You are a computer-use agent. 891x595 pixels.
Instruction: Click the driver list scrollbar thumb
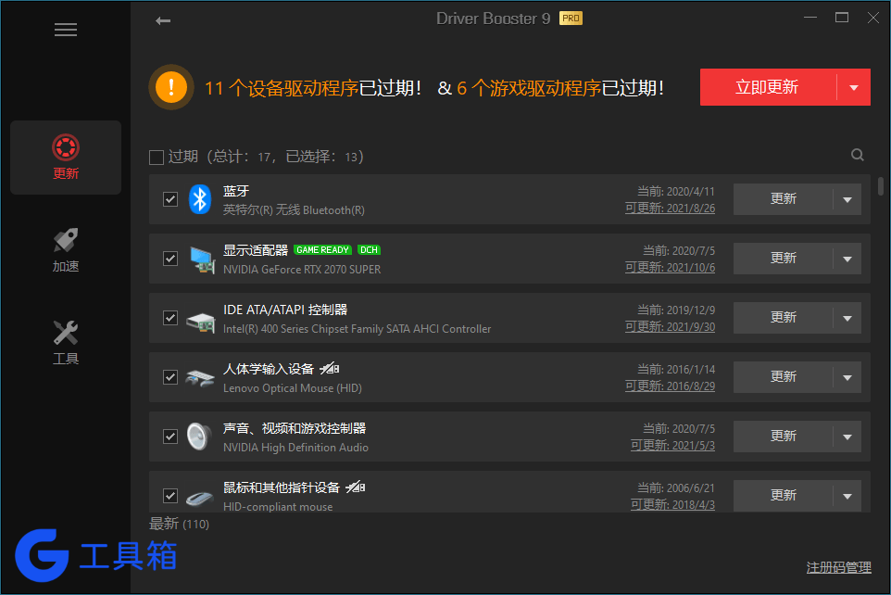click(x=881, y=186)
